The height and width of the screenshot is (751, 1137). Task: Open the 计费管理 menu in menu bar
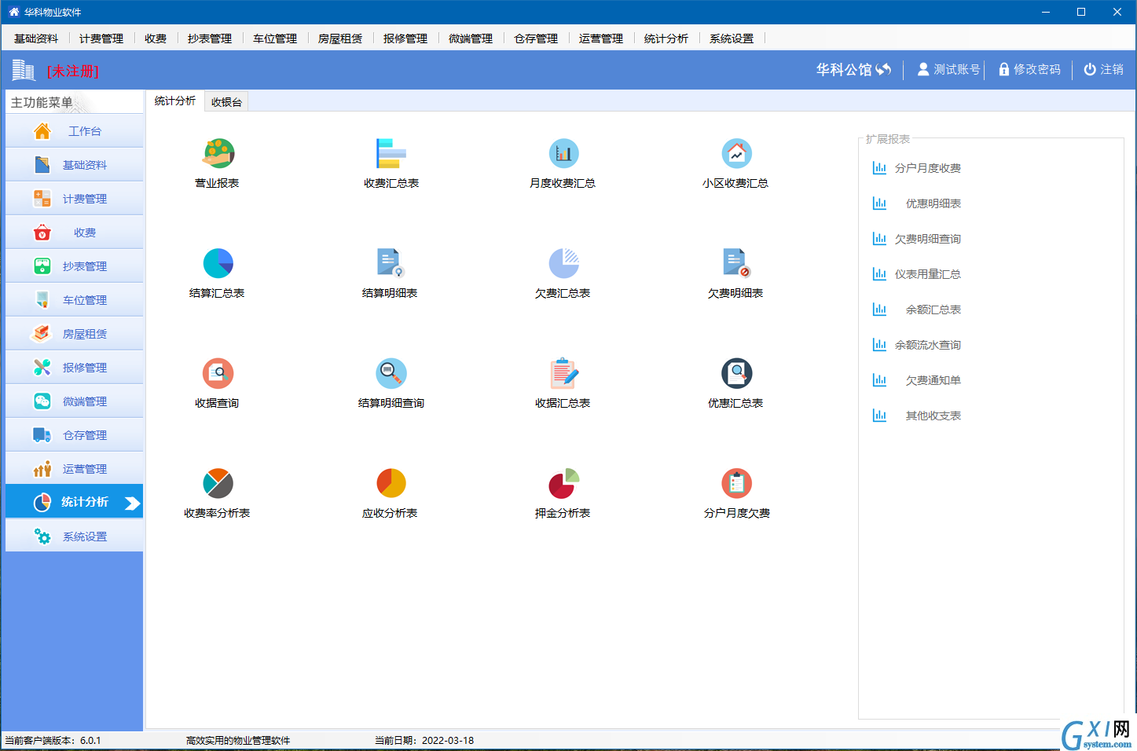(101, 38)
